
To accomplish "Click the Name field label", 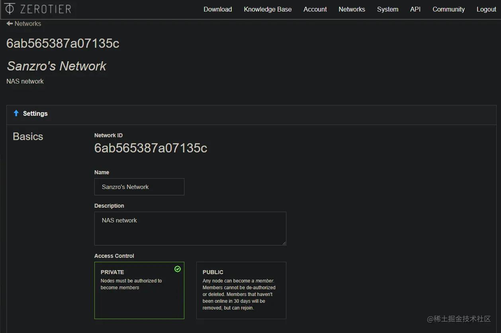I will pyautogui.click(x=102, y=172).
